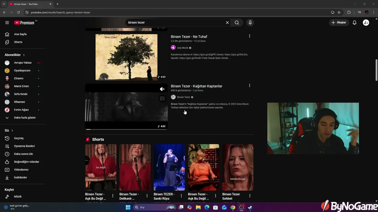Click the YouTube Premium logo
Screen dimensions: 378x212
coord(24,23)
